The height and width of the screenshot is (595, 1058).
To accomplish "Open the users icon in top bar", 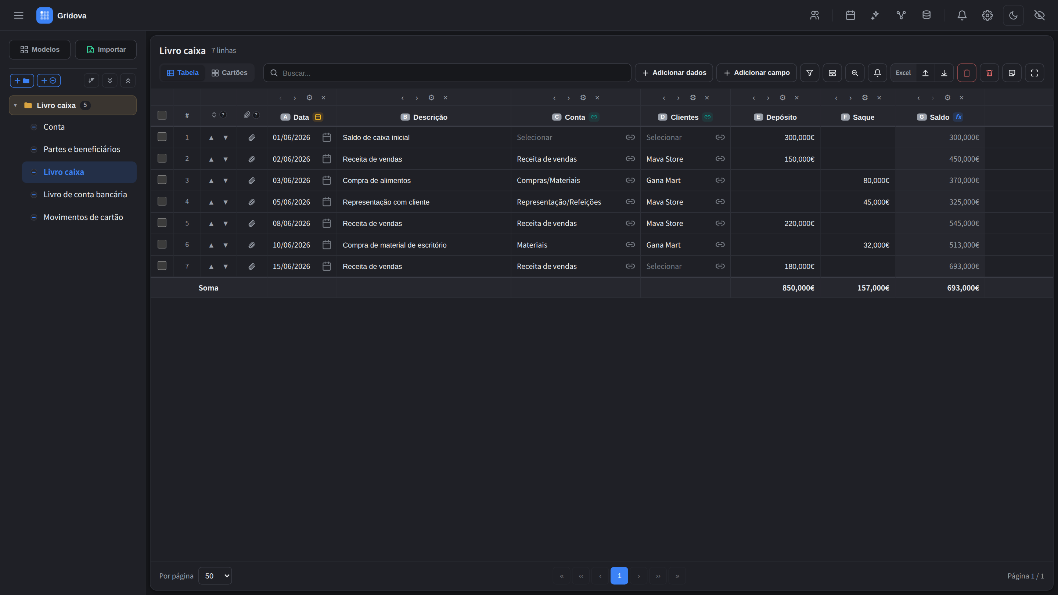I will pyautogui.click(x=814, y=15).
